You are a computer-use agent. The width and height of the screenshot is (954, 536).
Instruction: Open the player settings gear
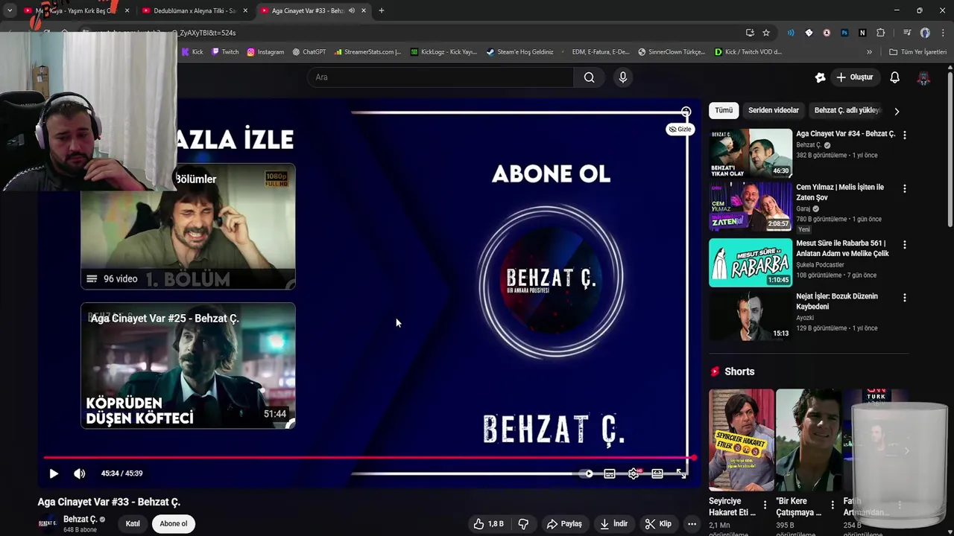(634, 473)
